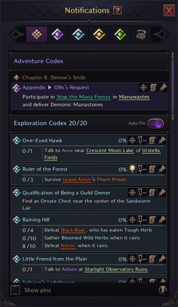The height and width of the screenshot is (307, 178).
Task: Click the refresh icon beside Show pins
Action: pyautogui.click(x=162, y=290)
